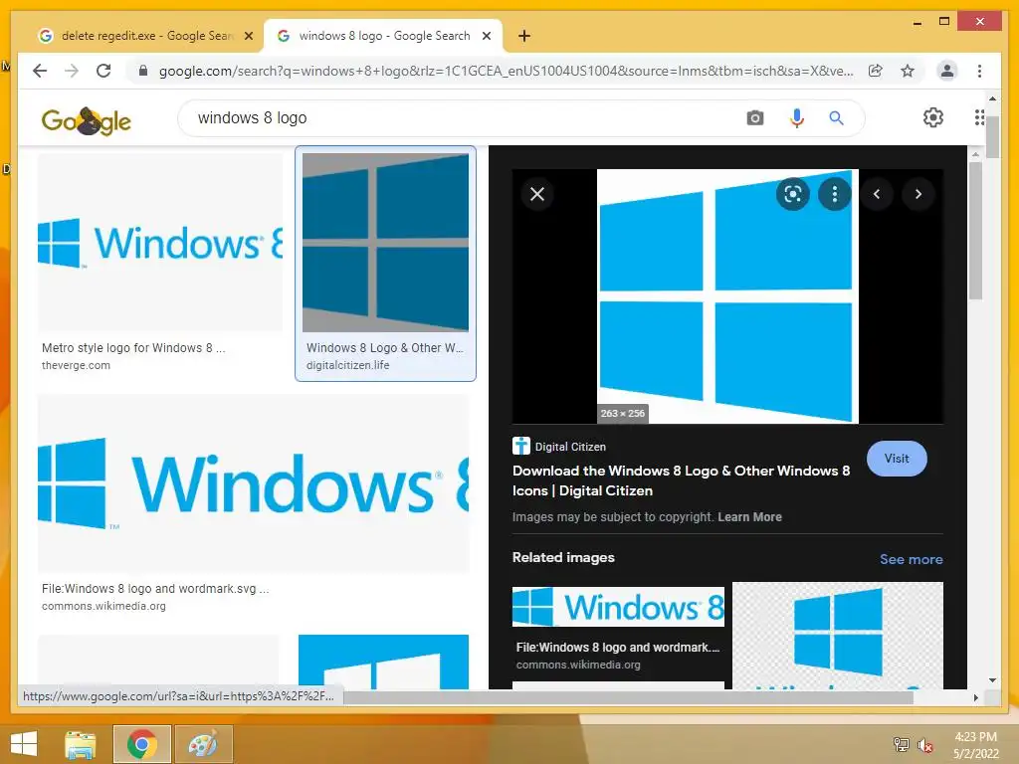Open the Windows Start button
The height and width of the screenshot is (764, 1019).
tap(24, 744)
